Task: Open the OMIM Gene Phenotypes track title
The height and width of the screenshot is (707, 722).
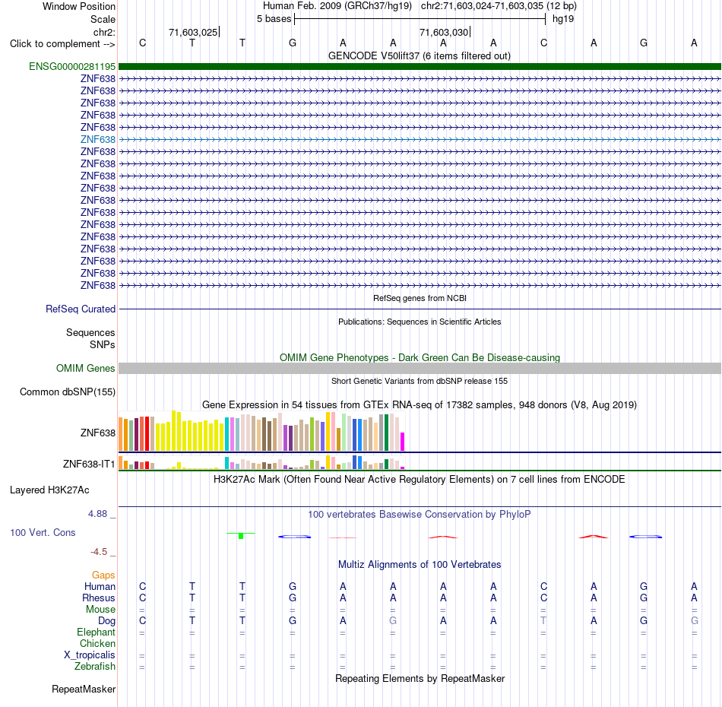Action: [x=420, y=357]
